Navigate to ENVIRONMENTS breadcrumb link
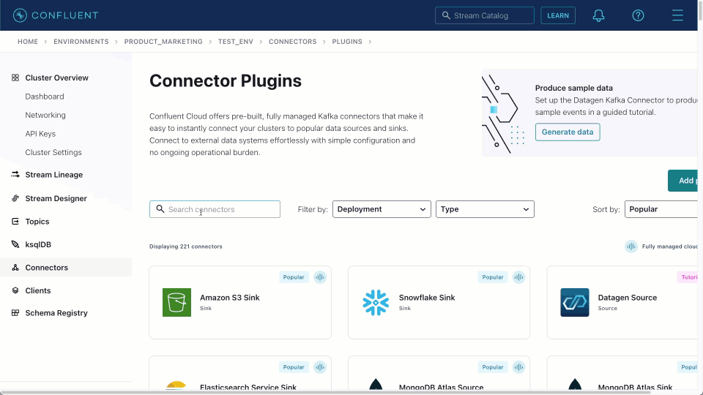The image size is (703, 395). [x=81, y=42]
